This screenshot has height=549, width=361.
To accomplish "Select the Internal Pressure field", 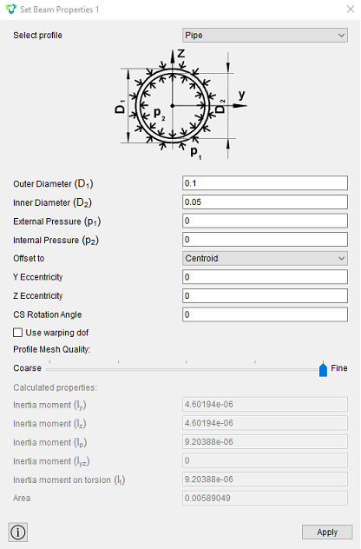I will click(265, 240).
